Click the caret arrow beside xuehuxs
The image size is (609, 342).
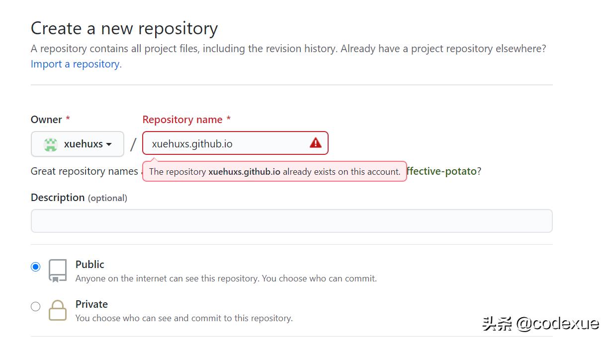pyautogui.click(x=108, y=144)
